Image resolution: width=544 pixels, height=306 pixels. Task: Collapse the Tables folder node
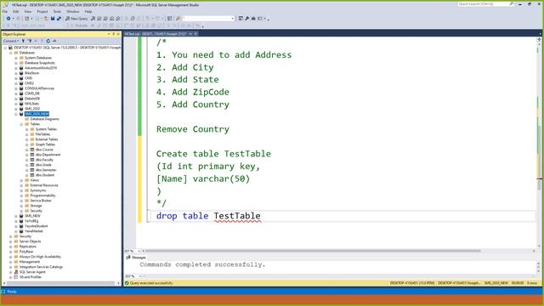[21, 124]
